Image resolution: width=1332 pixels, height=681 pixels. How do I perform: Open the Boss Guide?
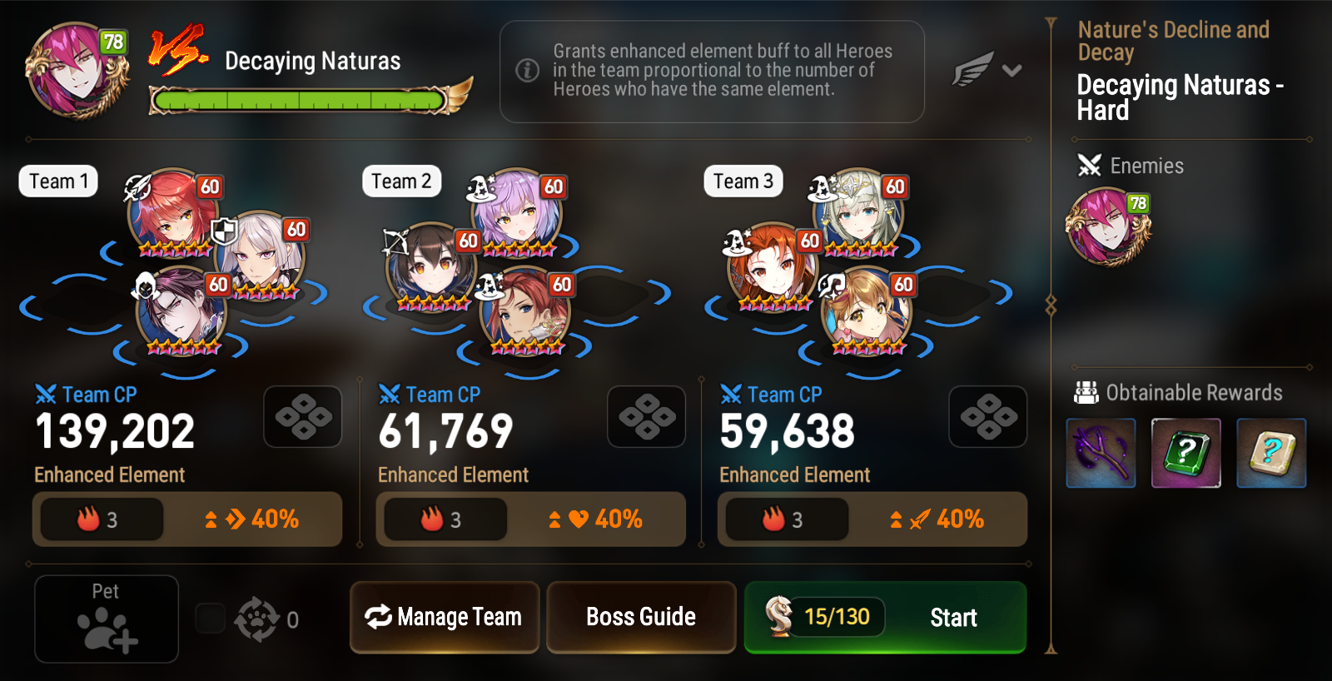641,617
